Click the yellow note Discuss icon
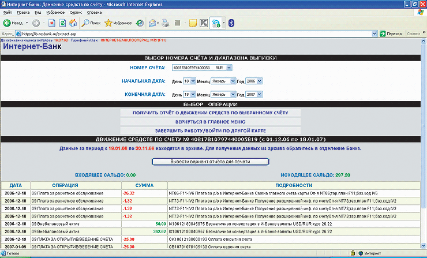The height and width of the screenshot is (258, 427). (x=193, y=23)
